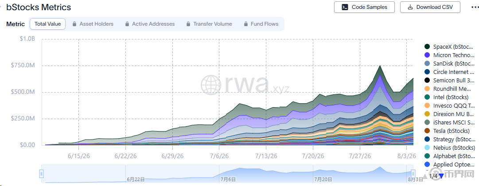Click the download icon beside Download CSV
Viewport: 479px width, 186px height.
point(411,7)
